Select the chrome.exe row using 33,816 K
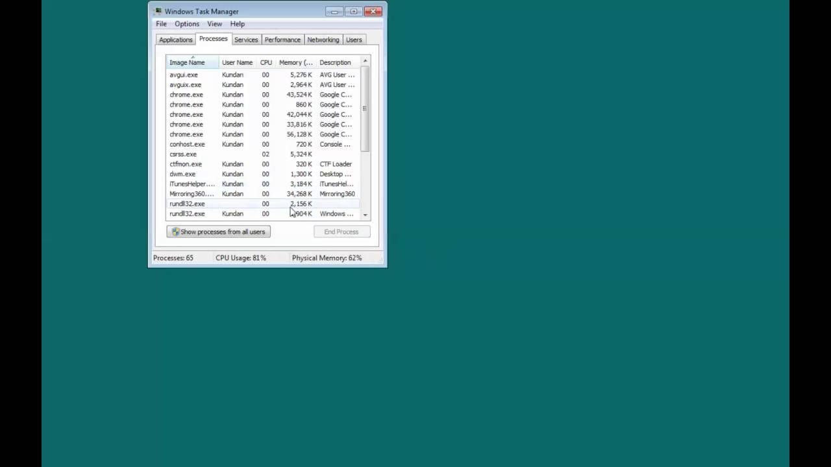 pyautogui.click(x=264, y=125)
